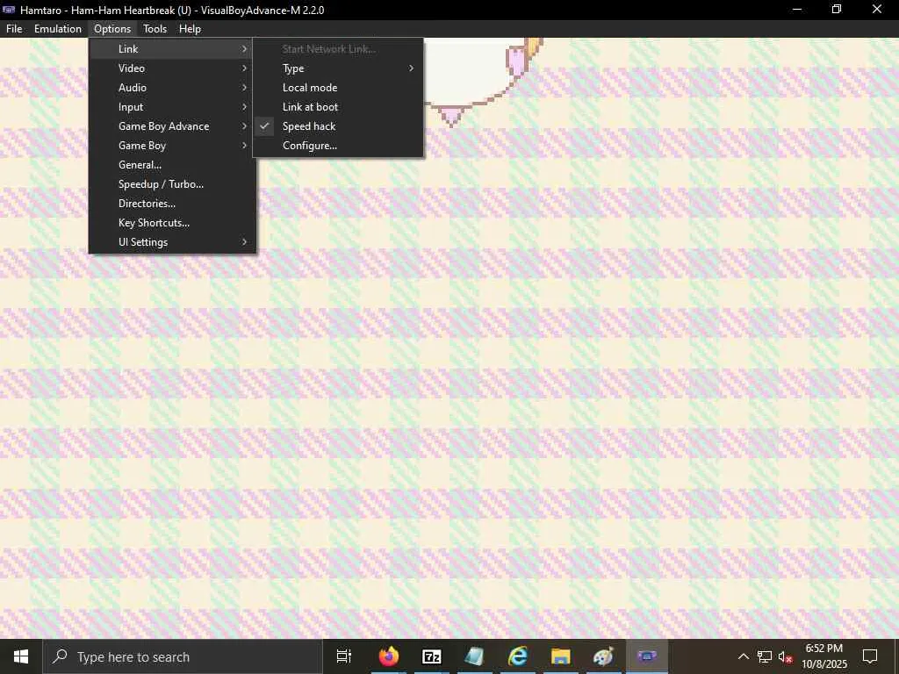The width and height of the screenshot is (899, 674).
Task: Toggle Link at boot option
Action: tap(338, 107)
